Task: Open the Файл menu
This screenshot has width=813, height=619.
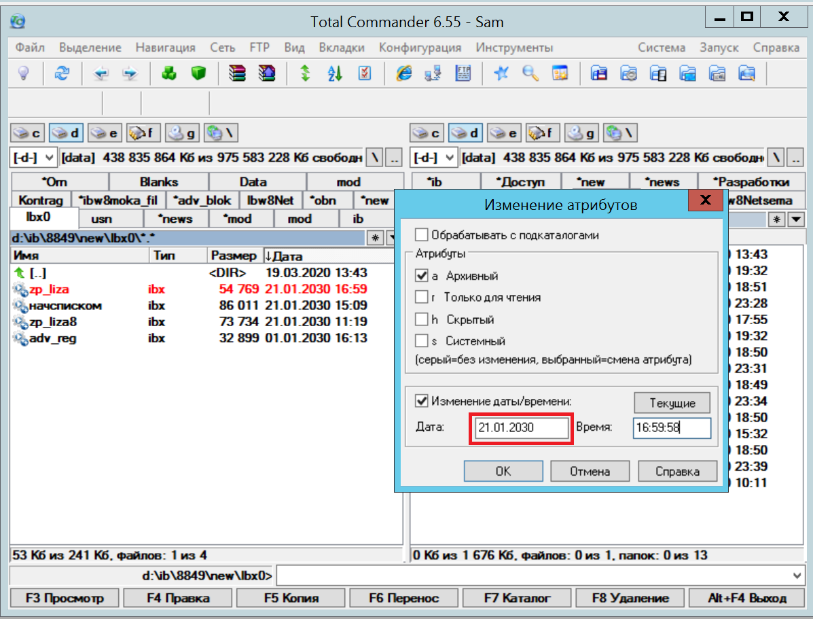Action: click(30, 48)
